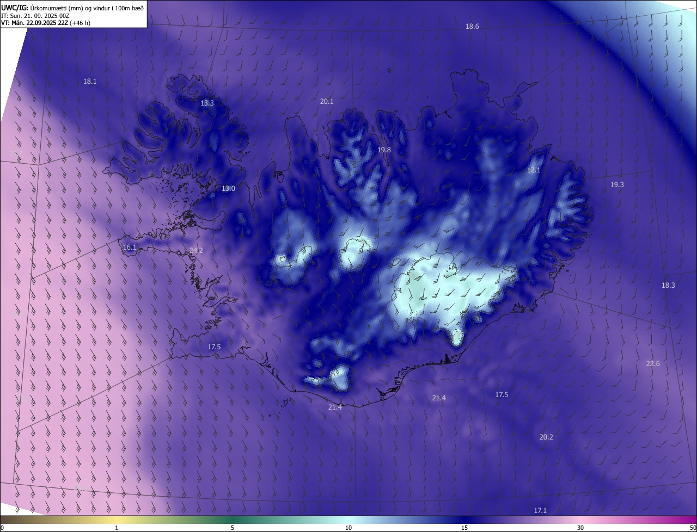Click the 0 tick on the color scale
697x532 pixels.
click(2, 528)
